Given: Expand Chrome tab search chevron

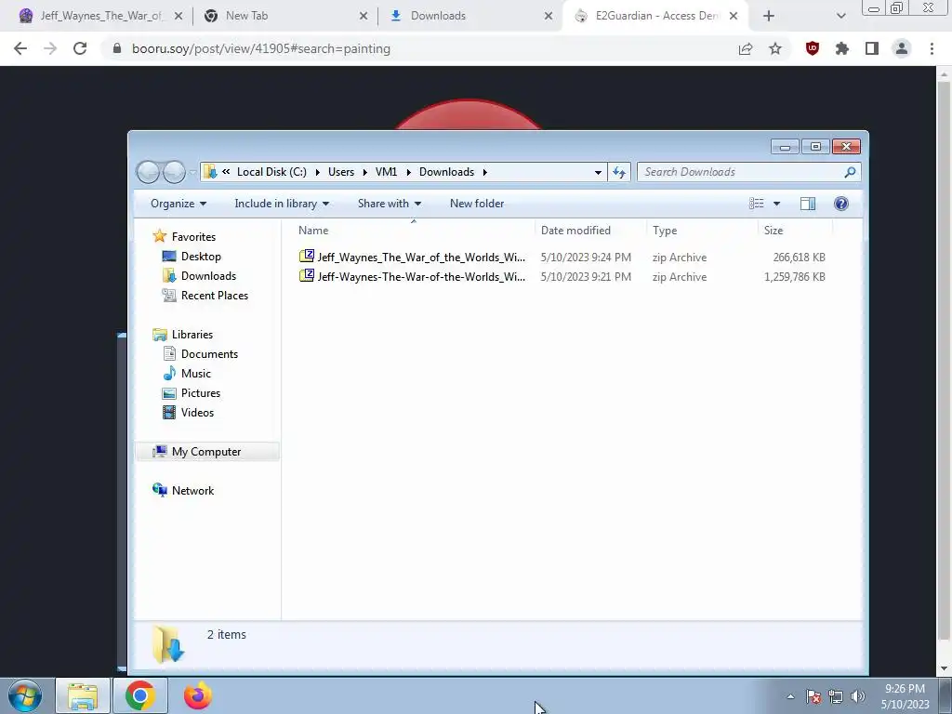Looking at the screenshot, I should coord(840,16).
